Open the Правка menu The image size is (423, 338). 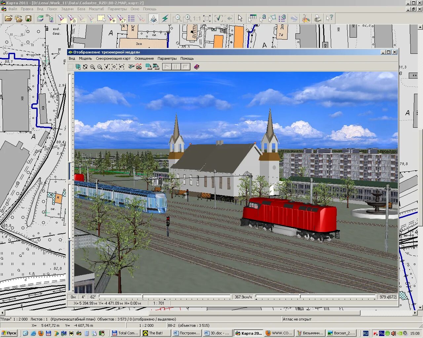click(27, 9)
